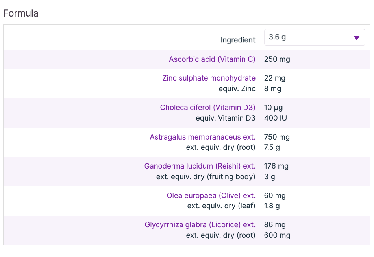Select the Ganoderma lucidum (Reishi) ext. link
This screenshot has width=374, height=257.
coord(200,166)
